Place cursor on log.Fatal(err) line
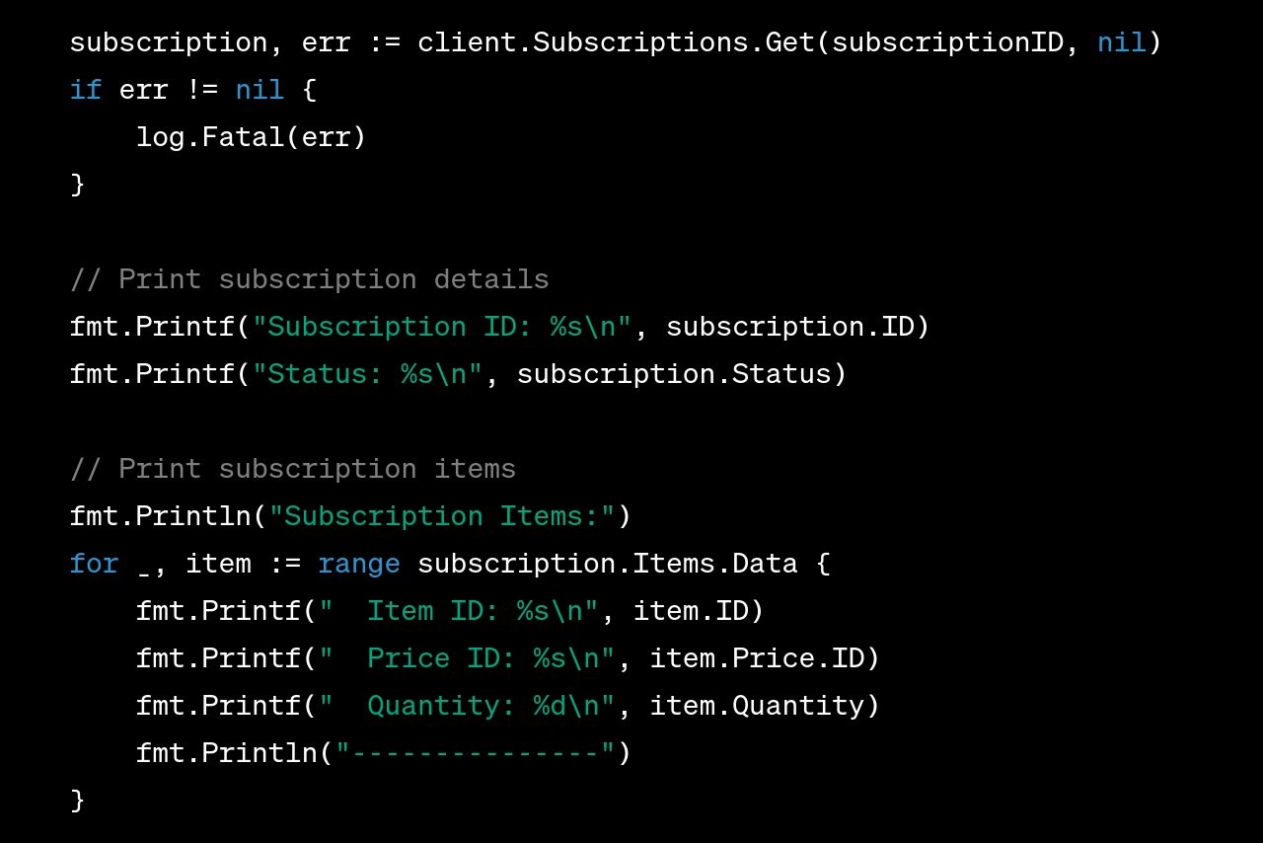The image size is (1263, 843). [251, 137]
